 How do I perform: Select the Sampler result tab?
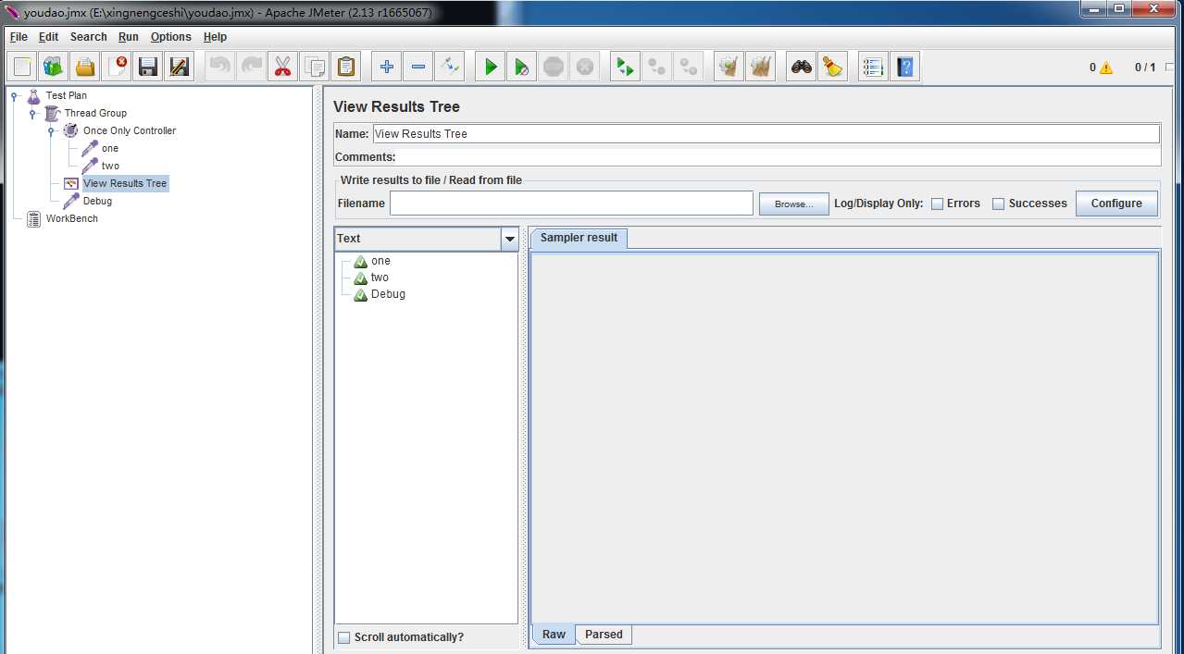[x=579, y=238]
